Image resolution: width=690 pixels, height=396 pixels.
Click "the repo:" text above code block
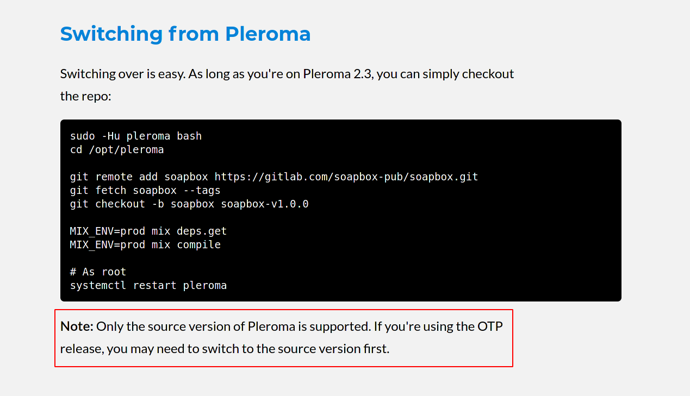pyautogui.click(x=85, y=96)
